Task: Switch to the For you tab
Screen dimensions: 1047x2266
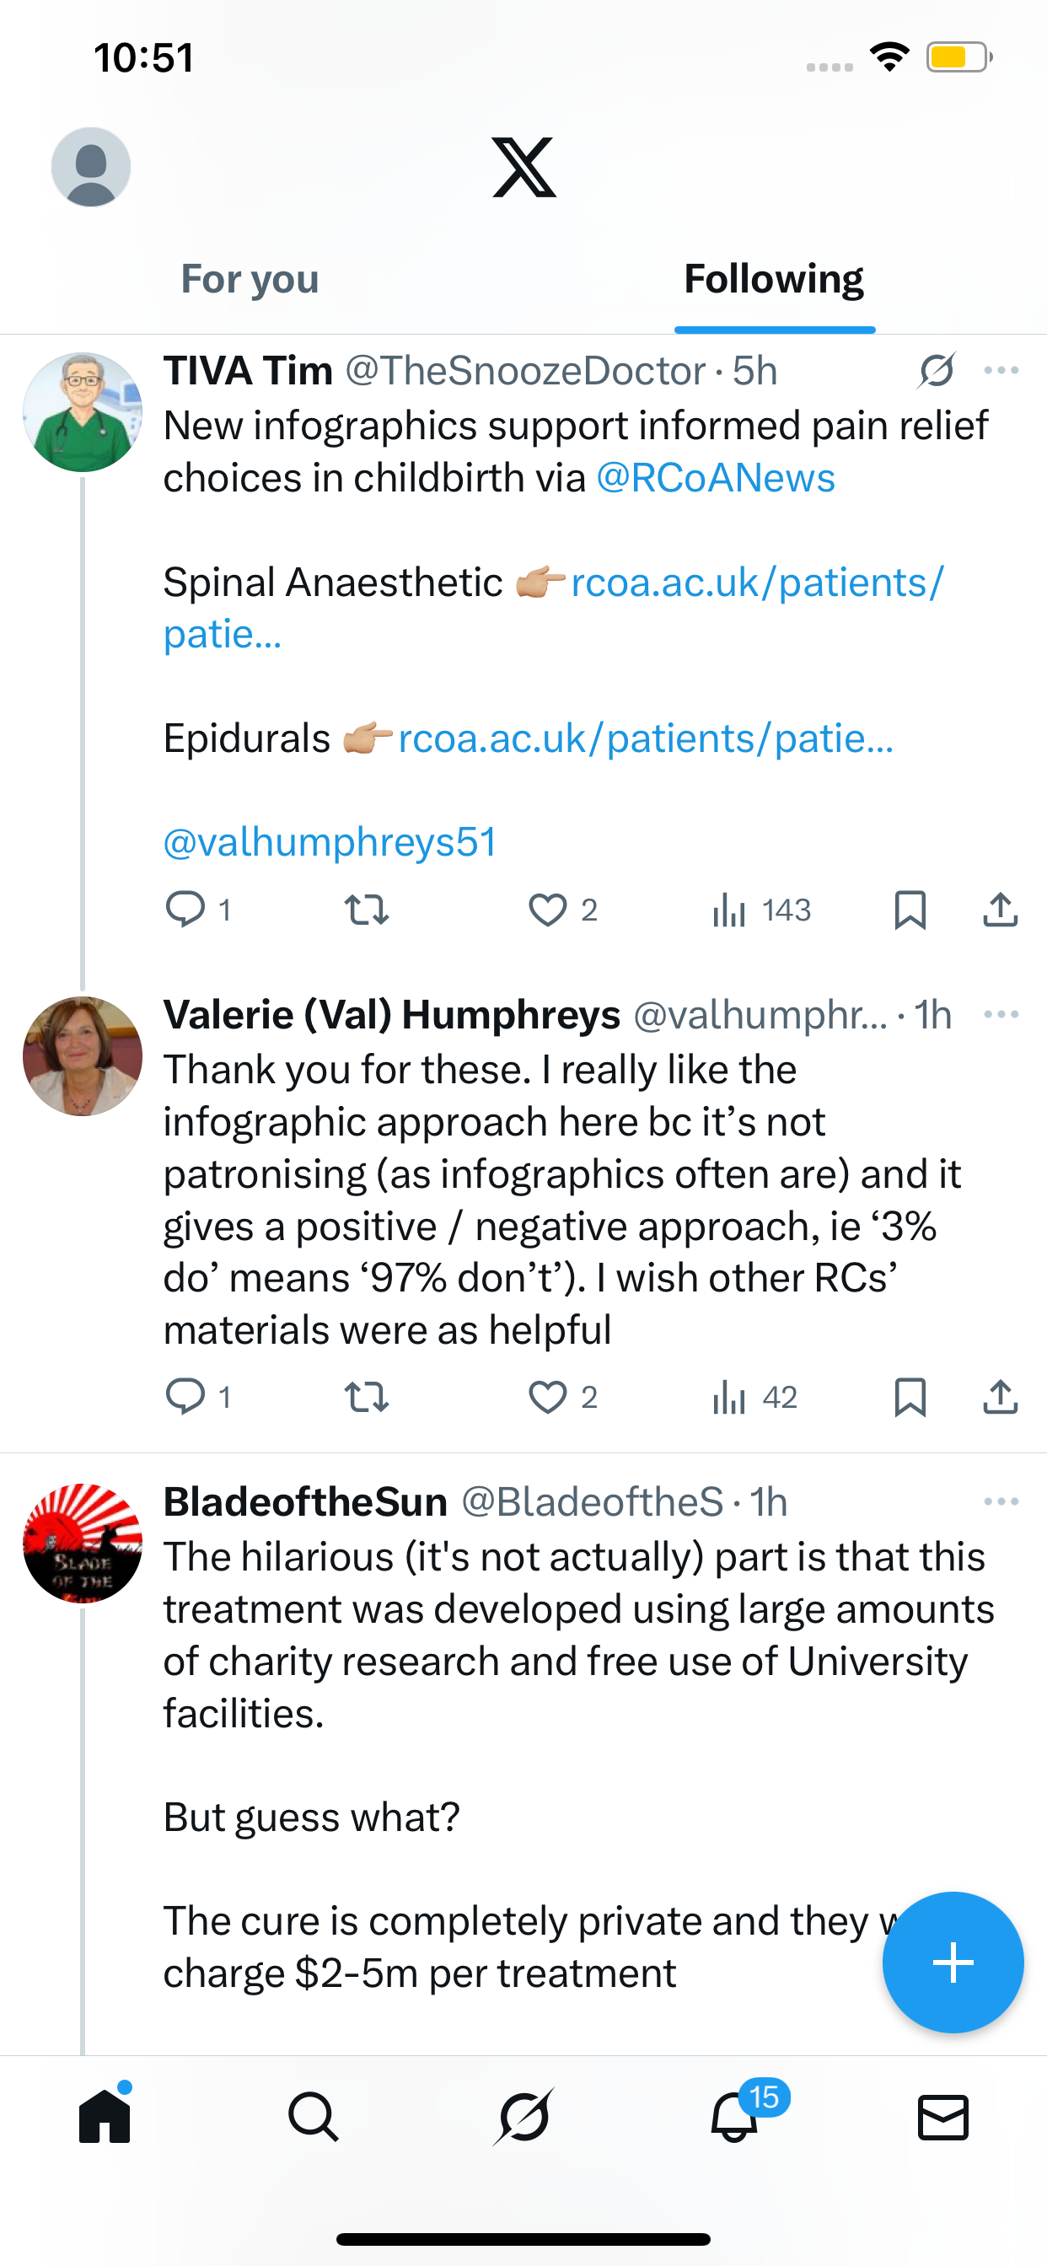Action: coord(250,280)
